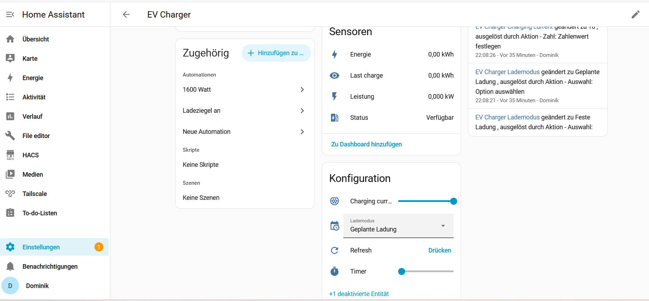Click the Dominik user avatar
Viewport: 649px width, 301px height.
tap(10, 286)
